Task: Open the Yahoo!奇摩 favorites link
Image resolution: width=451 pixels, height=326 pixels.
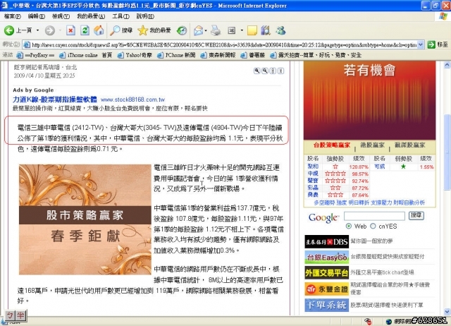Action: [x=135, y=55]
